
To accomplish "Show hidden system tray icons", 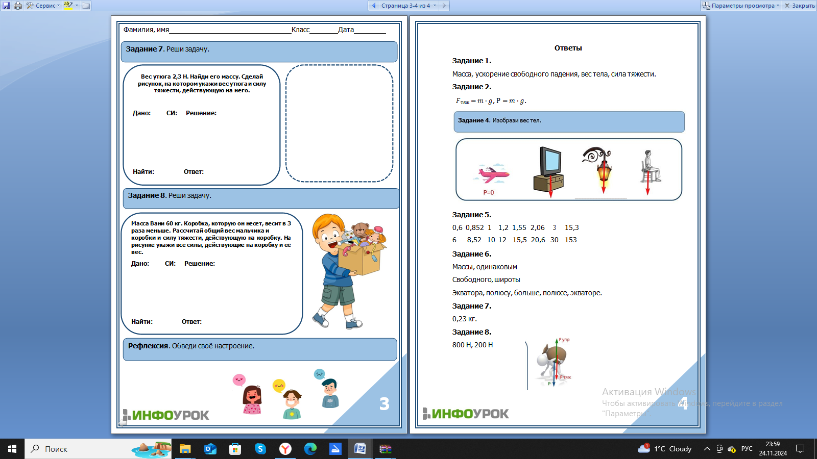I will click(x=707, y=449).
